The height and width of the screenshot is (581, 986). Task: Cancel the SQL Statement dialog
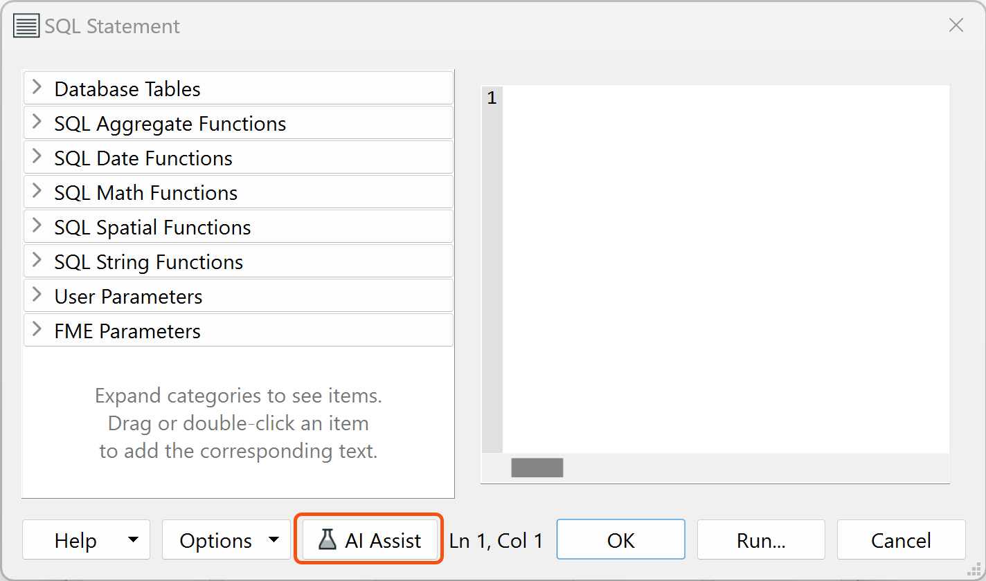tap(901, 540)
